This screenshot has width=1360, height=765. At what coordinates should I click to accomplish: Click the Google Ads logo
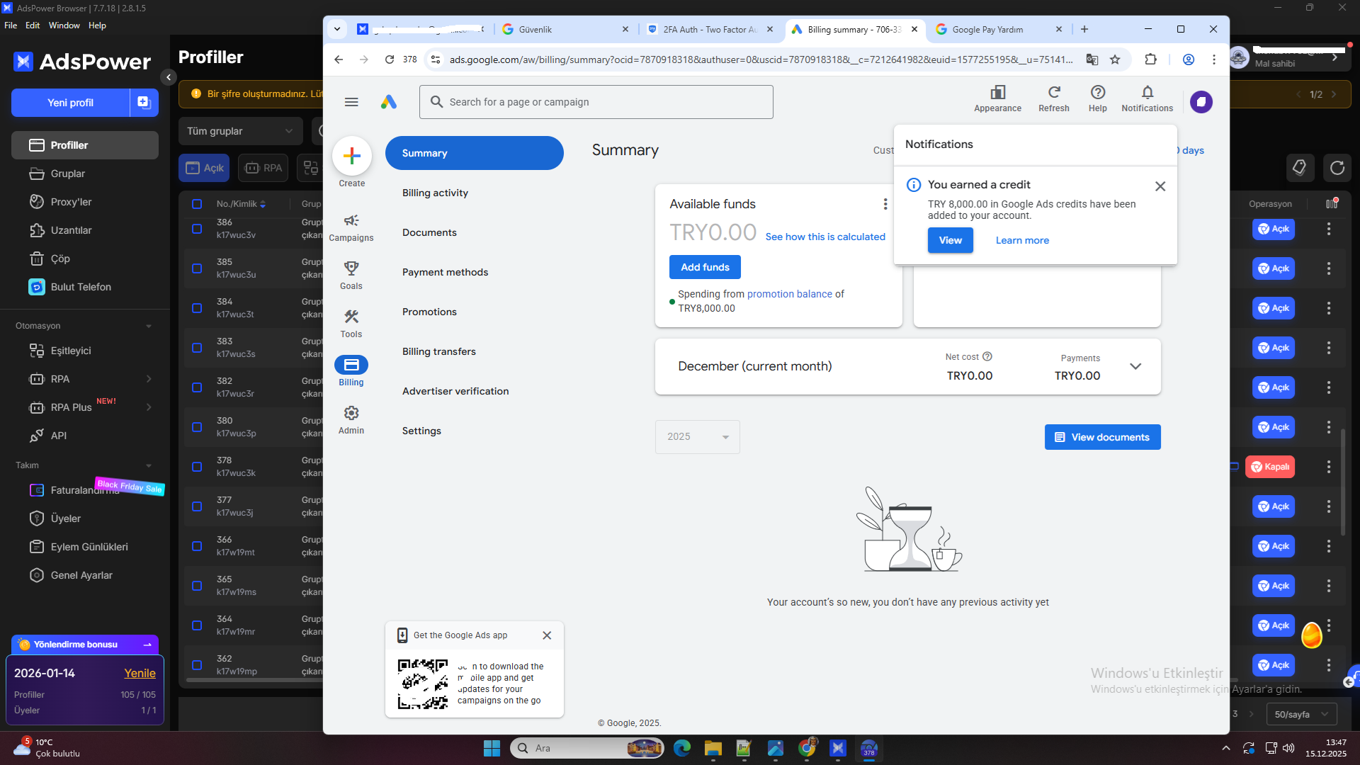(389, 102)
